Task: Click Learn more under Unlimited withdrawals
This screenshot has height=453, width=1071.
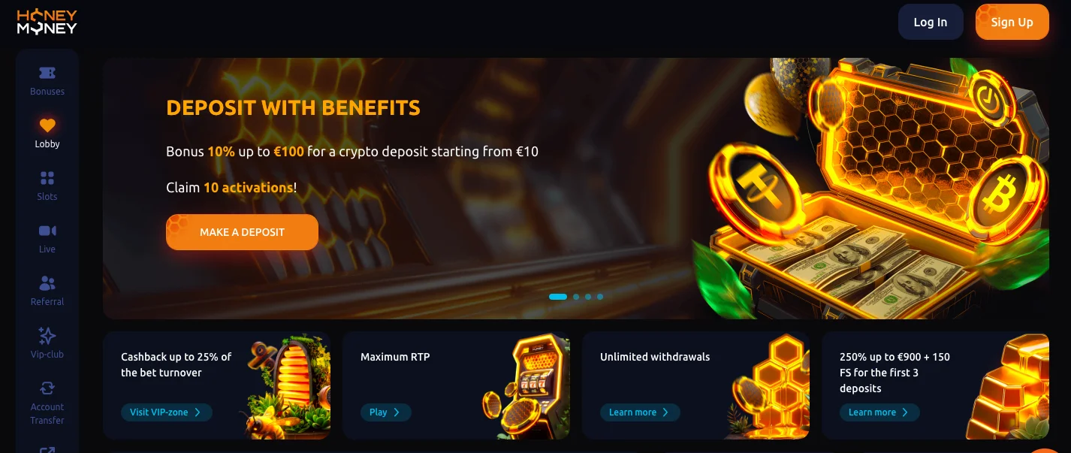Action: 640,412
